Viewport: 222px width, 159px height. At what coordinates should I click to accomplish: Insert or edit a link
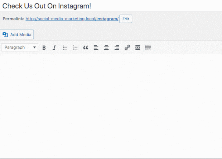(x=127, y=48)
